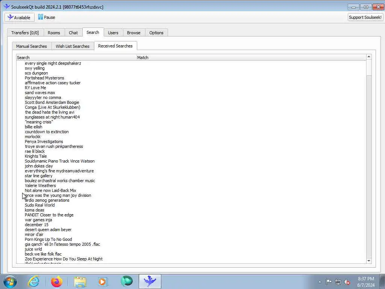
Task: Click the scrollbar up arrow
Action: pos(368,57)
